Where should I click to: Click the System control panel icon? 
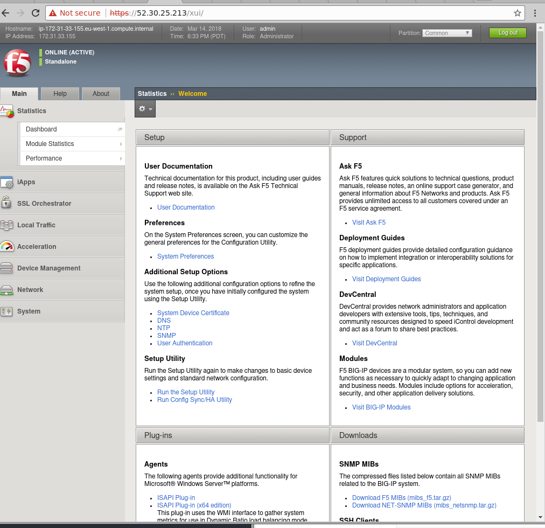[x=6, y=311]
